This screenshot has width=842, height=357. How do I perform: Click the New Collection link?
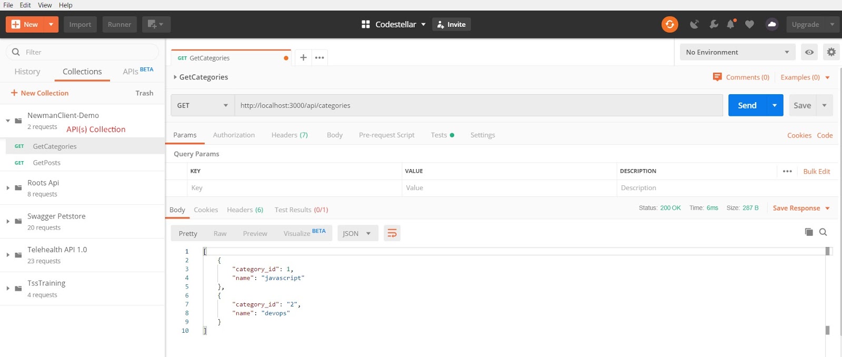40,93
